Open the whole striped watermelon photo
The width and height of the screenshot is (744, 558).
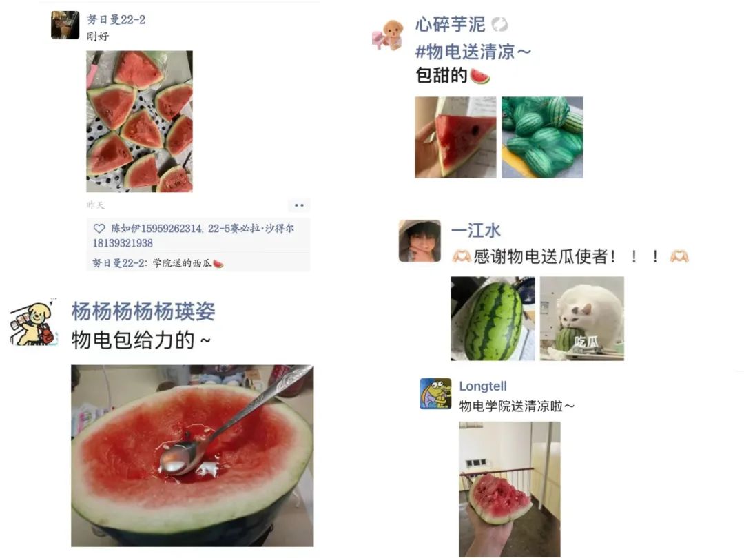493,318
